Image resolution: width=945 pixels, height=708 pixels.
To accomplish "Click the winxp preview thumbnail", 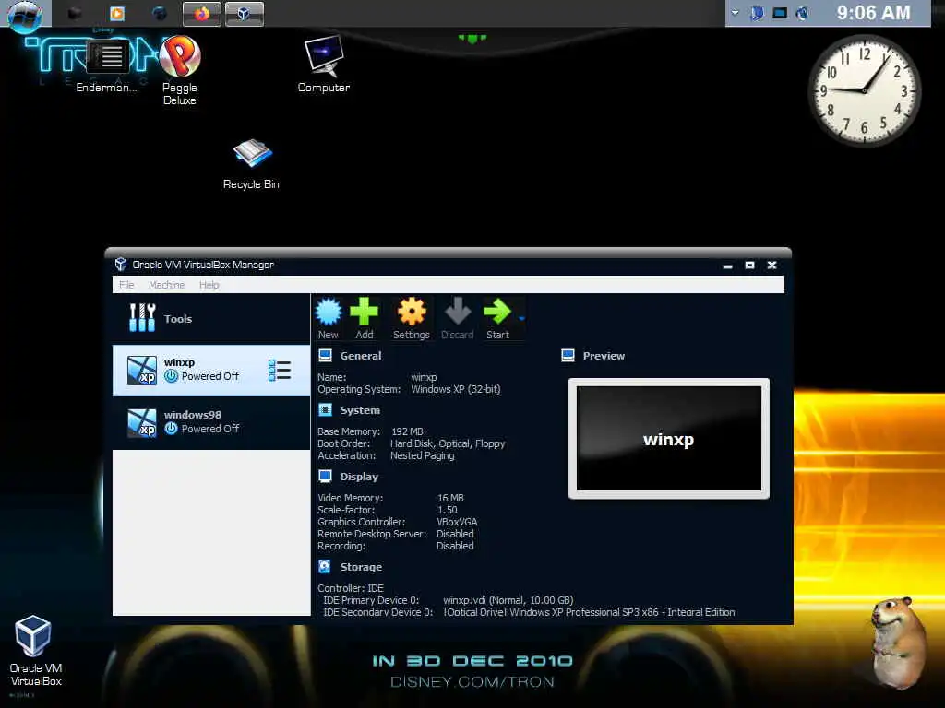I will click(x=669, y=438).
